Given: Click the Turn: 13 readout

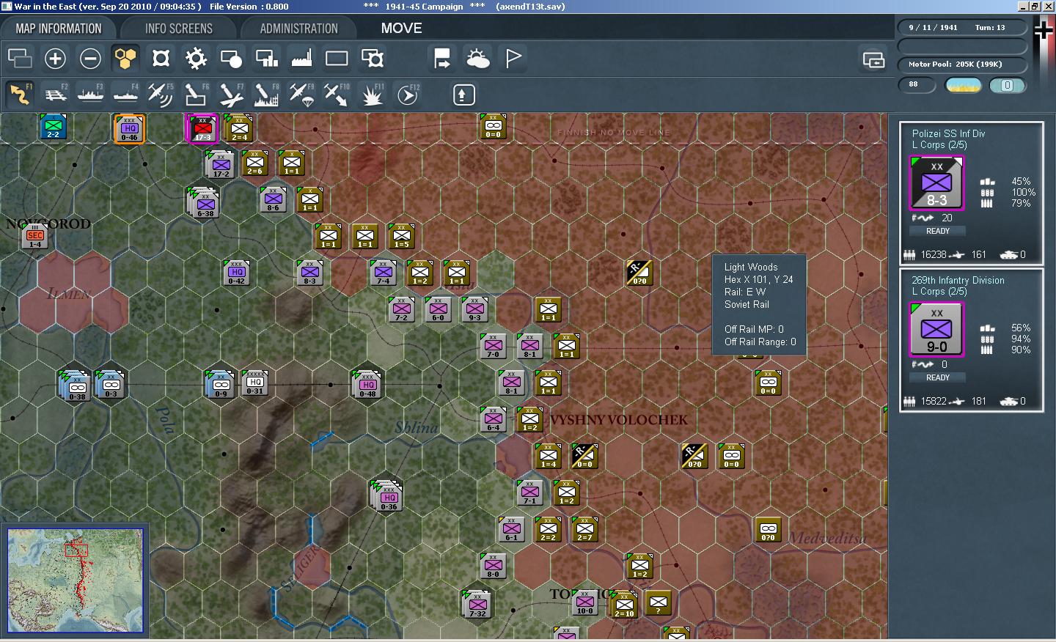Looking at the screenshot, I should coord(990,28).
